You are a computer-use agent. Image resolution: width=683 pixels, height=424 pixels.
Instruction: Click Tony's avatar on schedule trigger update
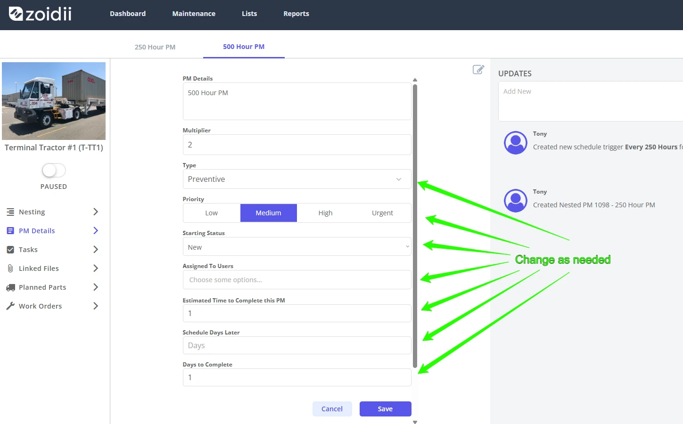(x=516, y=143)
